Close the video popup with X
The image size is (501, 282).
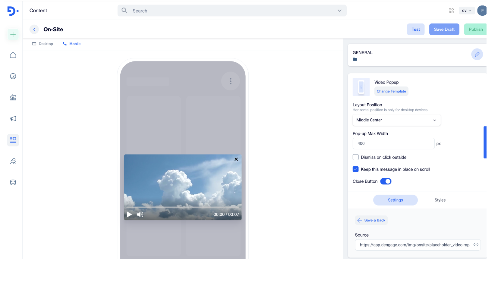point(236,159)
